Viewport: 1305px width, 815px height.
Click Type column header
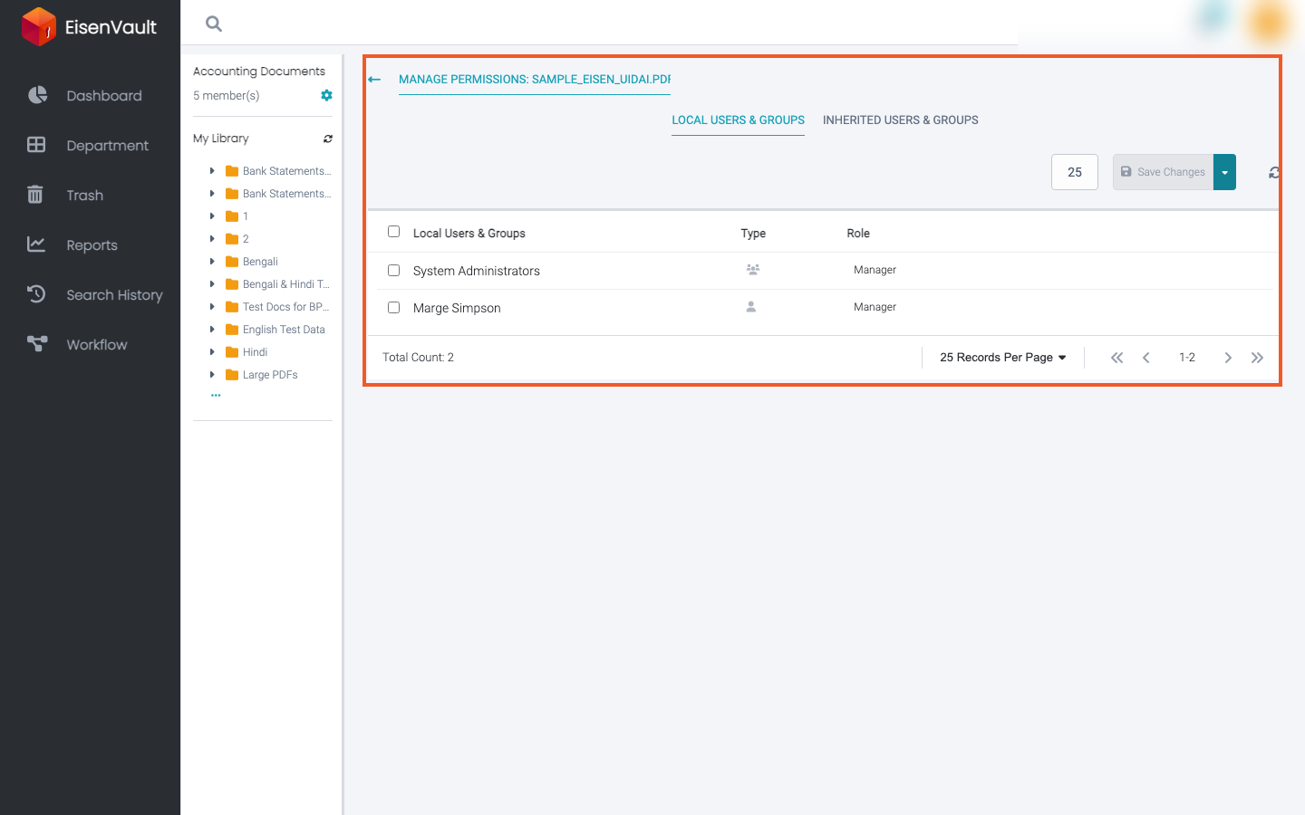[x=753, y=234]
